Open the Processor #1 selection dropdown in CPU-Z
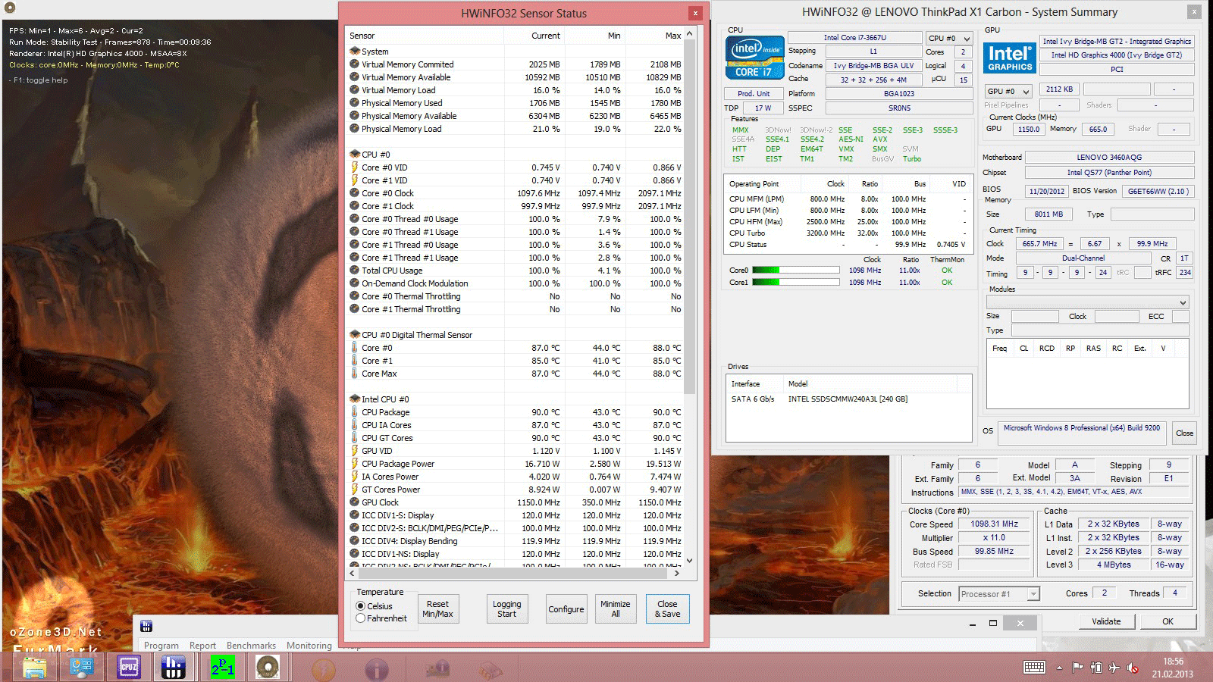The height and width of the screenshot is (682, 1213). [x=999, y=594]
